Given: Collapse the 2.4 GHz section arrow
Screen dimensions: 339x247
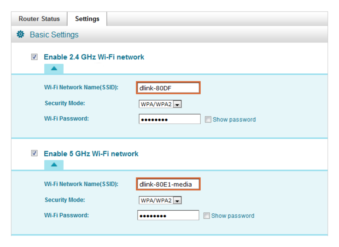Looking at the screenshot, I should (54, 69).
